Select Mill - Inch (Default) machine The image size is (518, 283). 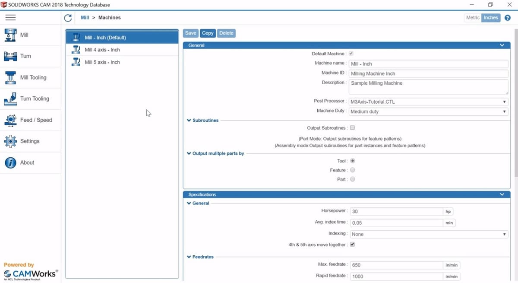coord(122,37)
